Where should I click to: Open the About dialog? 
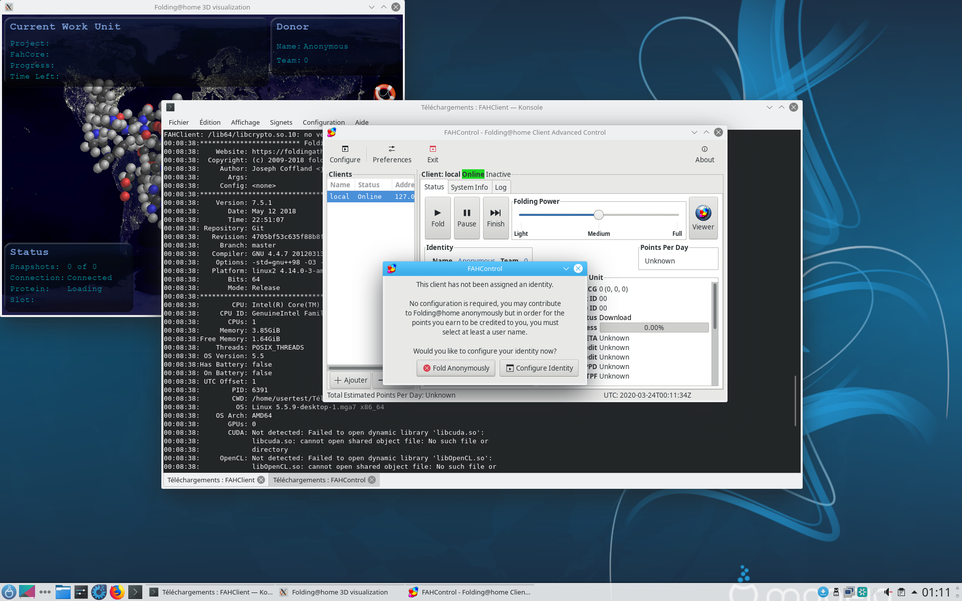click(x=704, y=154)
